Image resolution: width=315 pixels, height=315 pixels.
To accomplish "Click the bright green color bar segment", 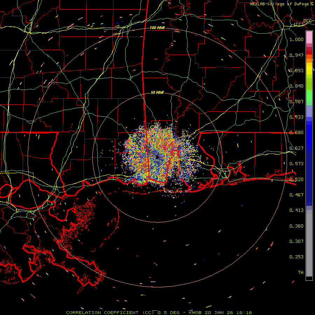I will [x=309, y=96].
